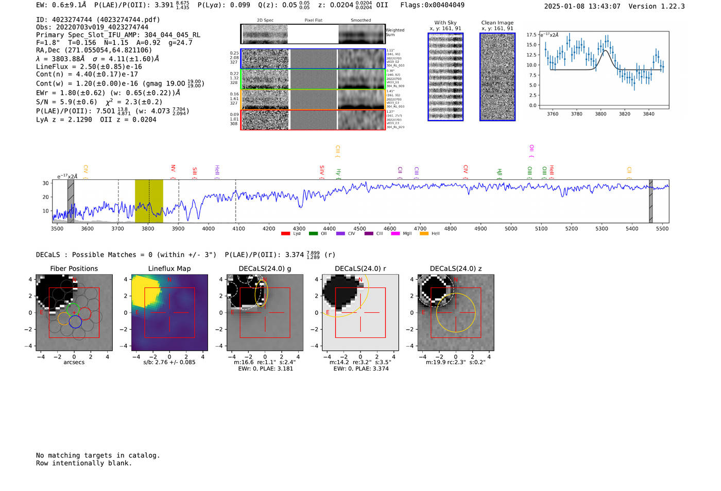Viewport: 721px width, 491px height.
Task: Click the Obs: 20220703v019_4023274744 line
Action: (x=92, y=27)
